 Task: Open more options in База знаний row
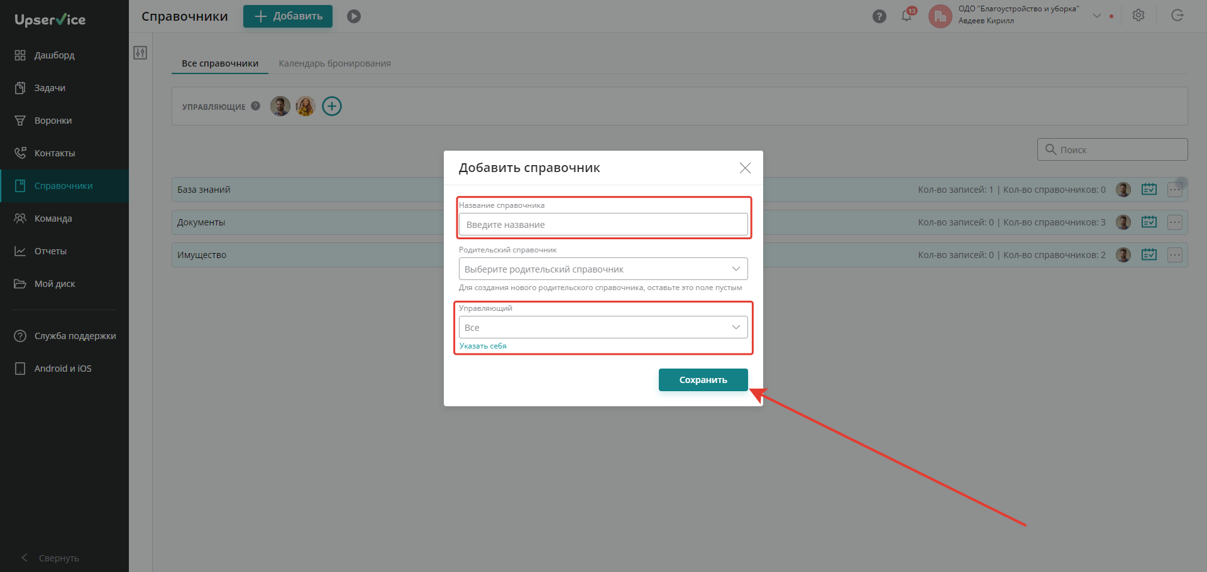pyautogui.click(x=1175, y=190)
